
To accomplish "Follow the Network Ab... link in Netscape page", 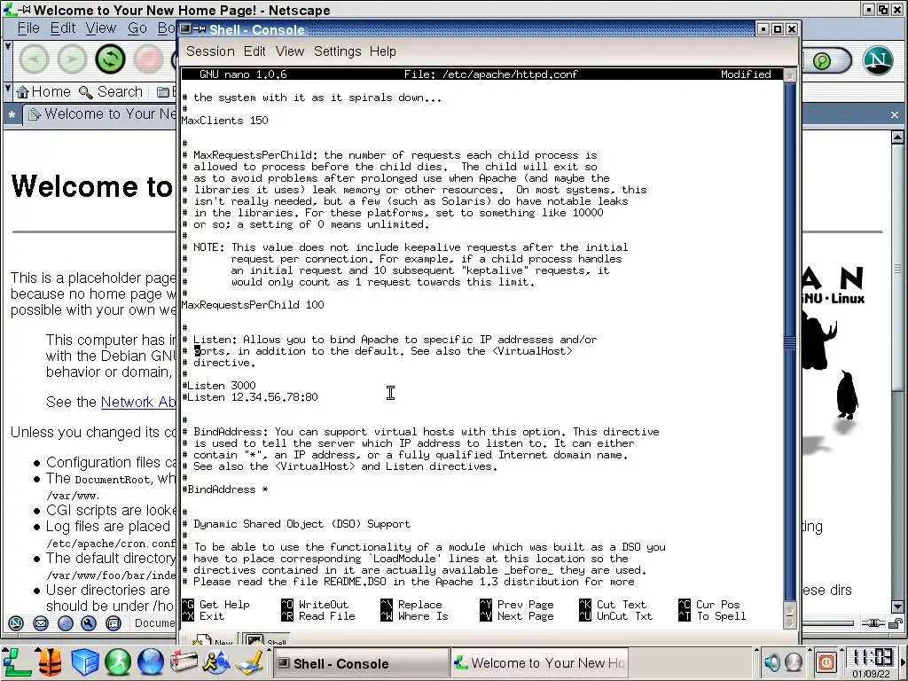I will (138, 402).
